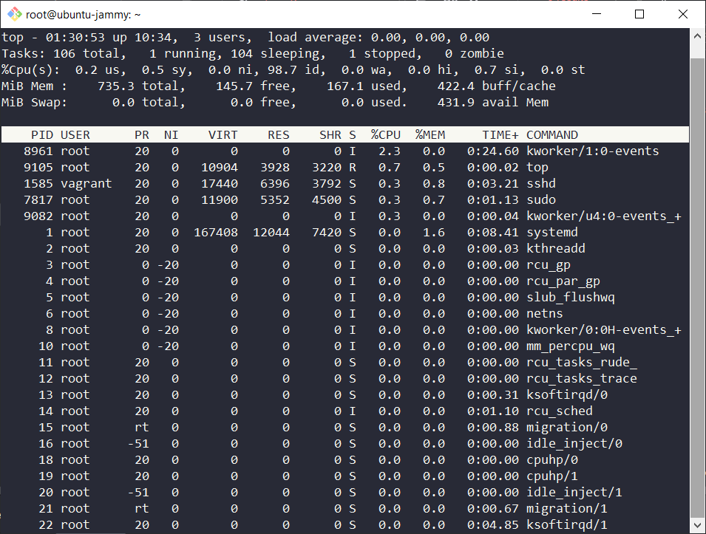Click the %CPU column header
Screen dimensions: 706x534
[385, 135]
